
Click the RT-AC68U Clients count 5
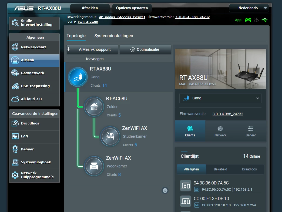coord(120,115)
